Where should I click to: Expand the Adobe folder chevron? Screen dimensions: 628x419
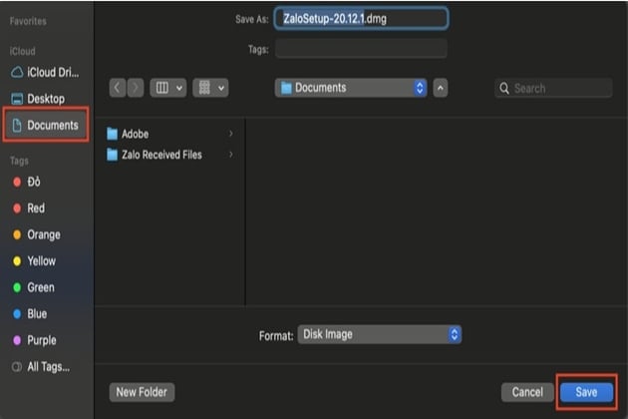click(x=230, y=134)
